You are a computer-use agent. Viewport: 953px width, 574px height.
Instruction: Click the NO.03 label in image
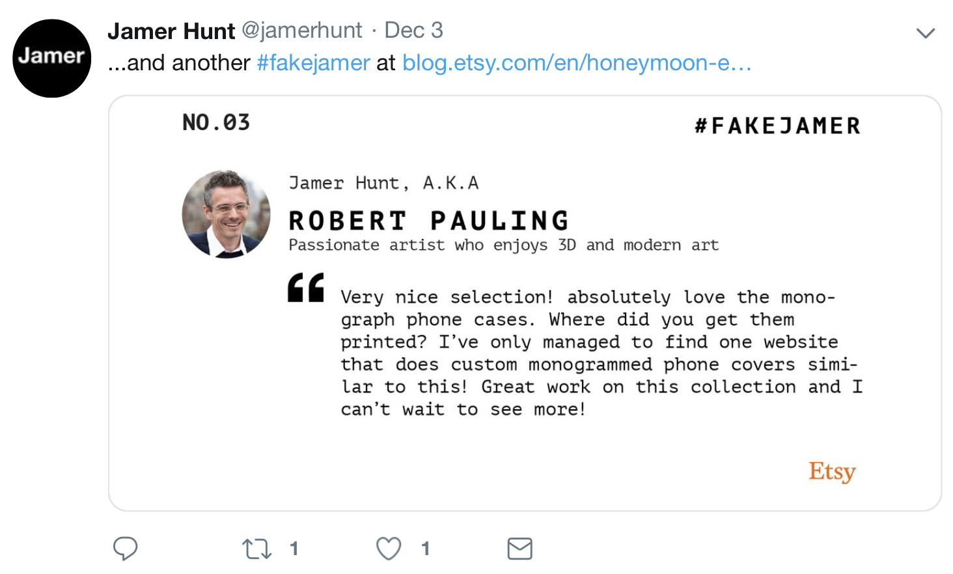click(216, 122)
